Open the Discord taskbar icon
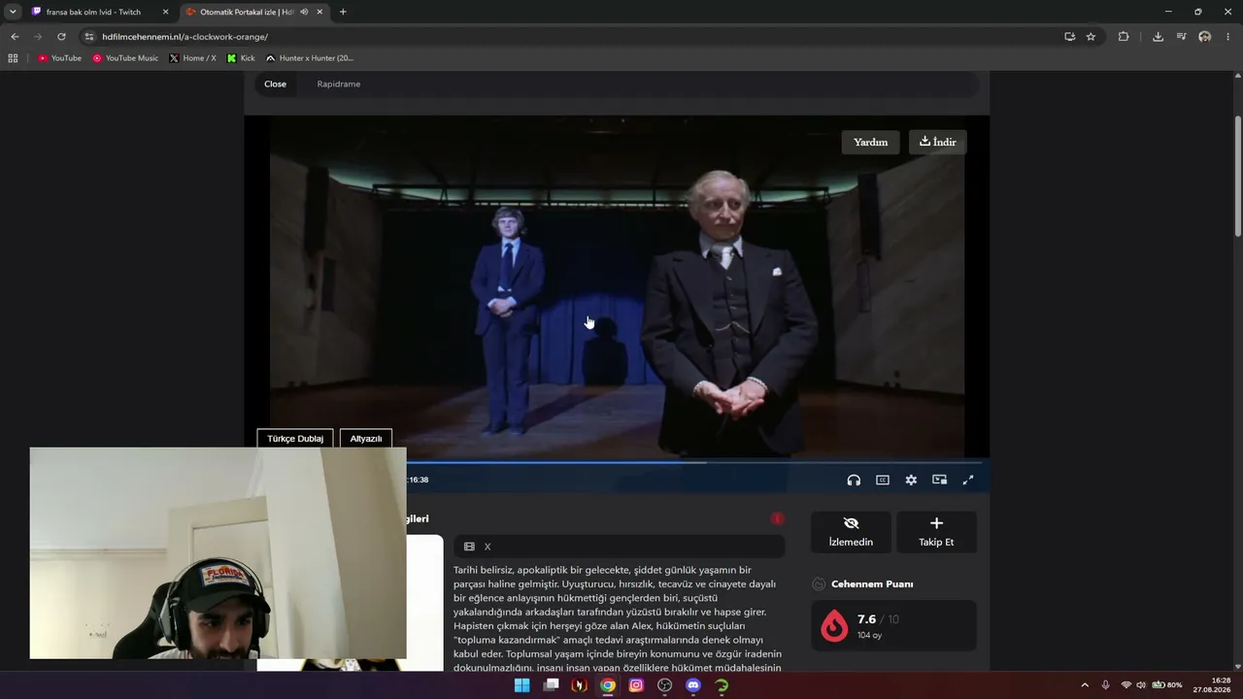 693,685
